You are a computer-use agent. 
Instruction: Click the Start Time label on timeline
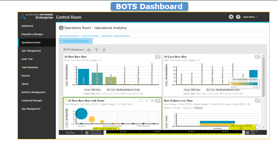pyautogui.click(x=70, y=133)
